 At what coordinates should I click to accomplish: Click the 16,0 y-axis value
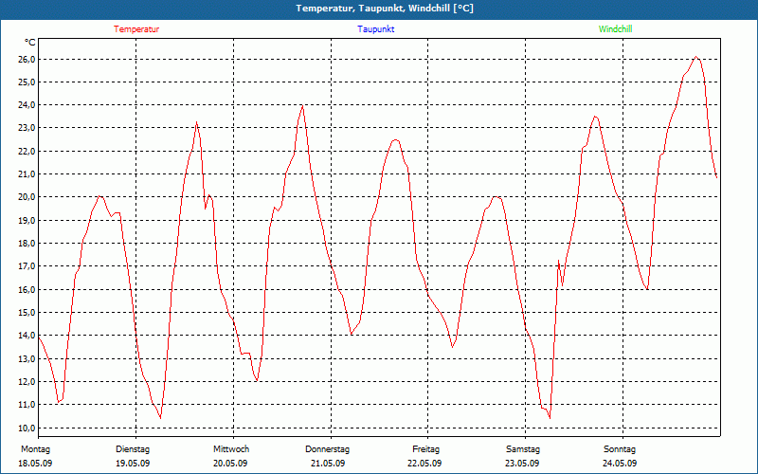point(27,290)
